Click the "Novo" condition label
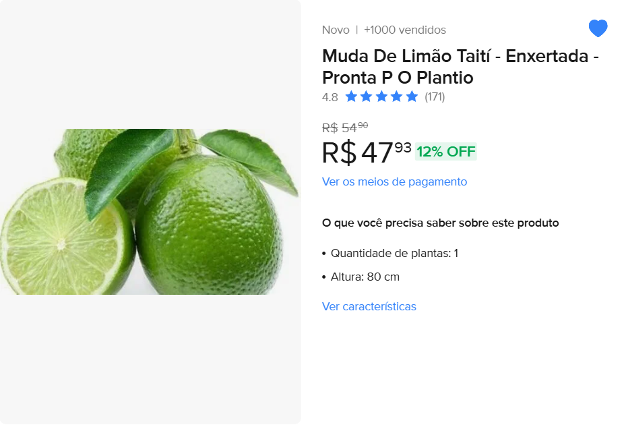Screen dimensions: 626x425 pyautogui.click(x=336, y=30)
